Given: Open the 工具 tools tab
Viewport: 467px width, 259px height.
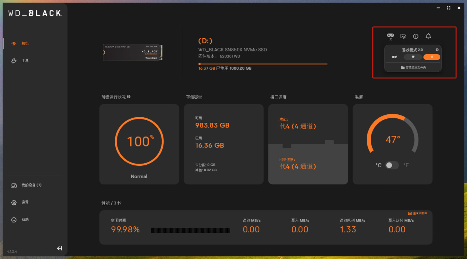Looking at the screenshot, I should 25,60.
